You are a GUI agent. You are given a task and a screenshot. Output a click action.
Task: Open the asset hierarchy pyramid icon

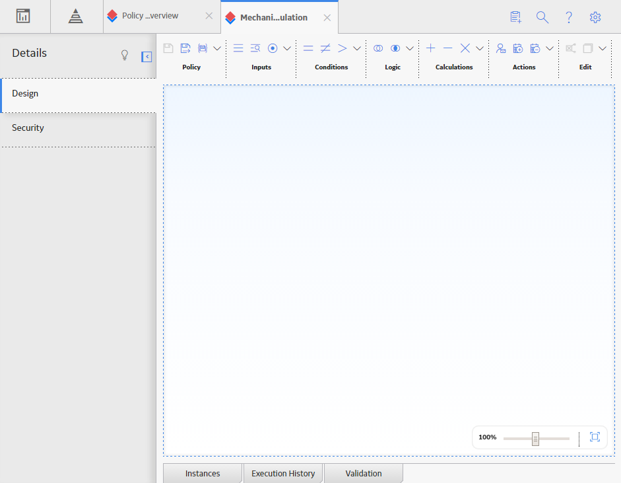click(x=75, y=17)
